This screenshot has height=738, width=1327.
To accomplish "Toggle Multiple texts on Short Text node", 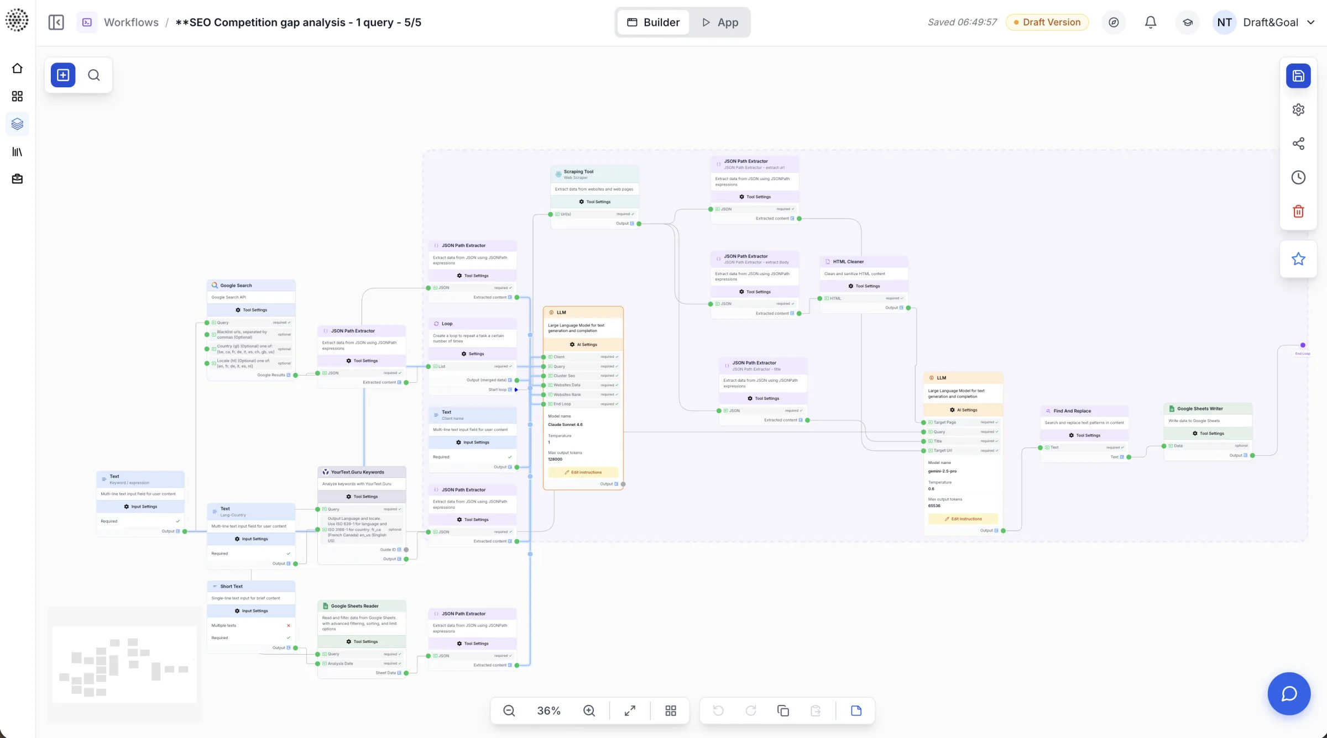I will pyautogui.click(x=288, y=625).
